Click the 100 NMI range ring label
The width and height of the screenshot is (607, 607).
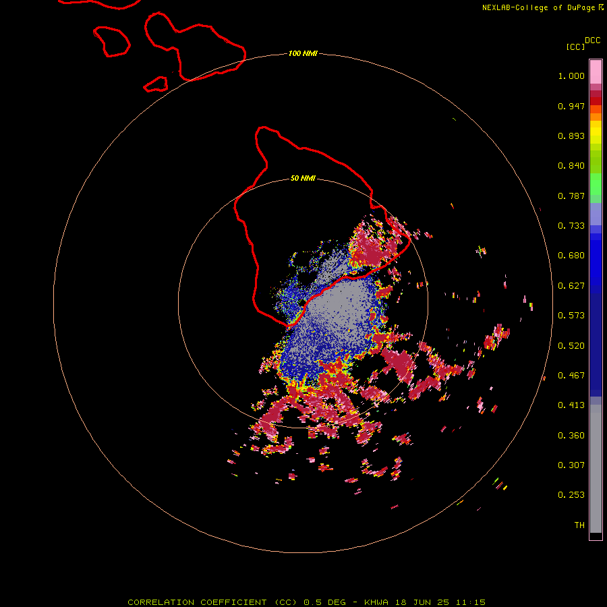pos(303,53)
